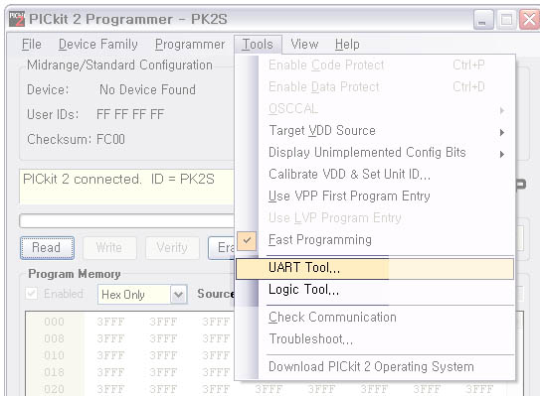This screenshot has height=396, width=540.
Task: Select Download PICkit 2 Operating System
Action: pos(375,367)
